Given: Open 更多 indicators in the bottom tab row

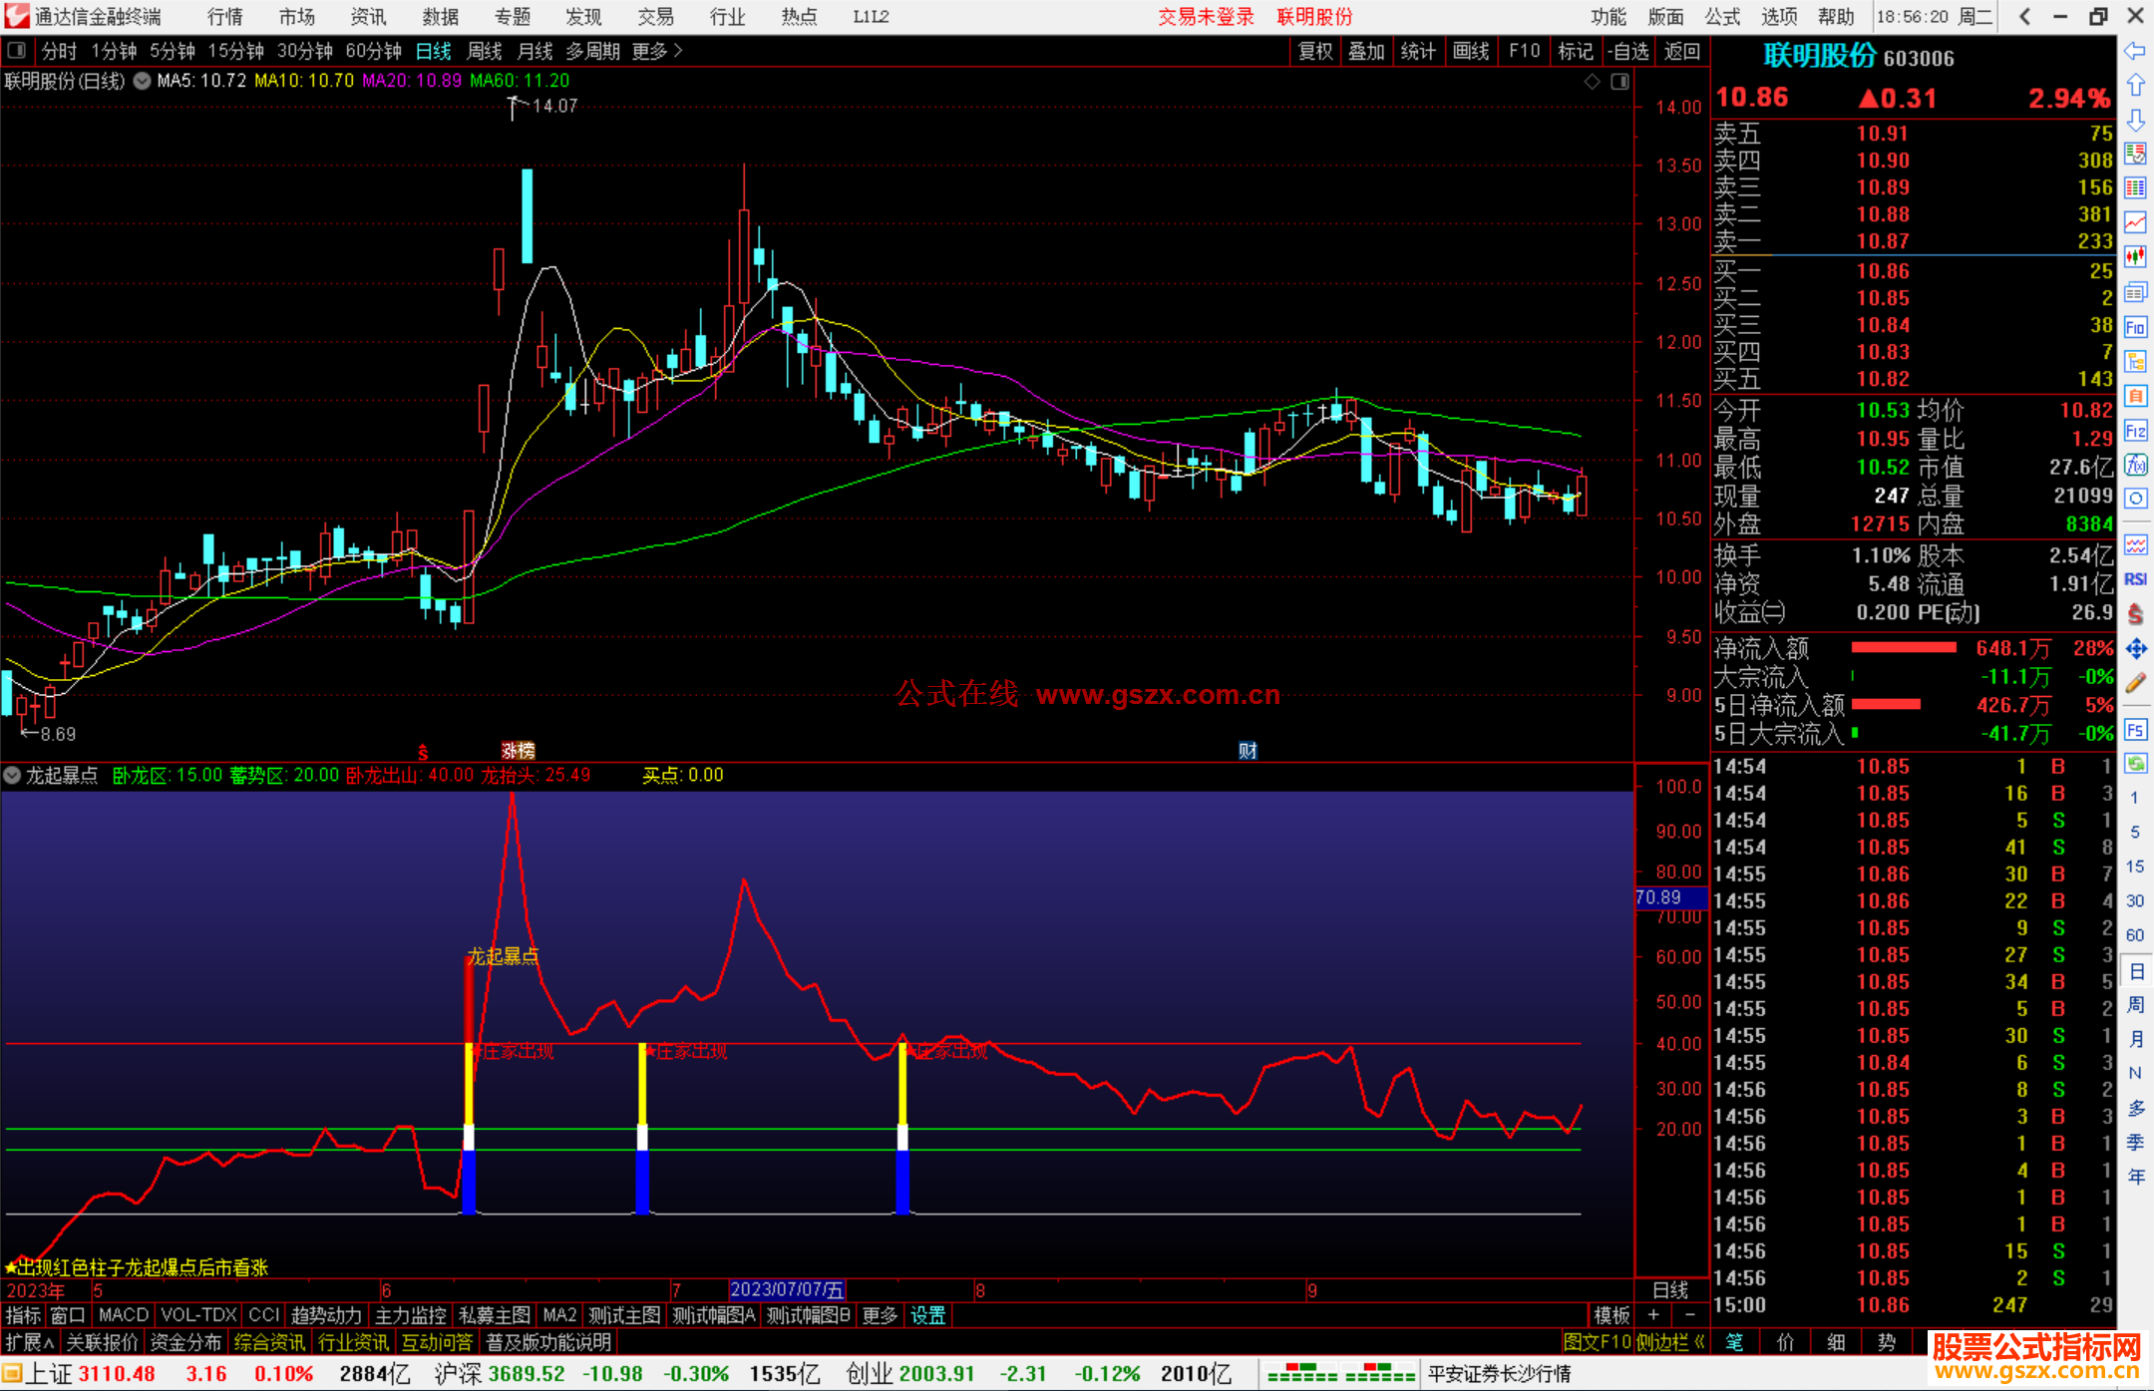Looking at the screenshot, I should (880, 1315).
